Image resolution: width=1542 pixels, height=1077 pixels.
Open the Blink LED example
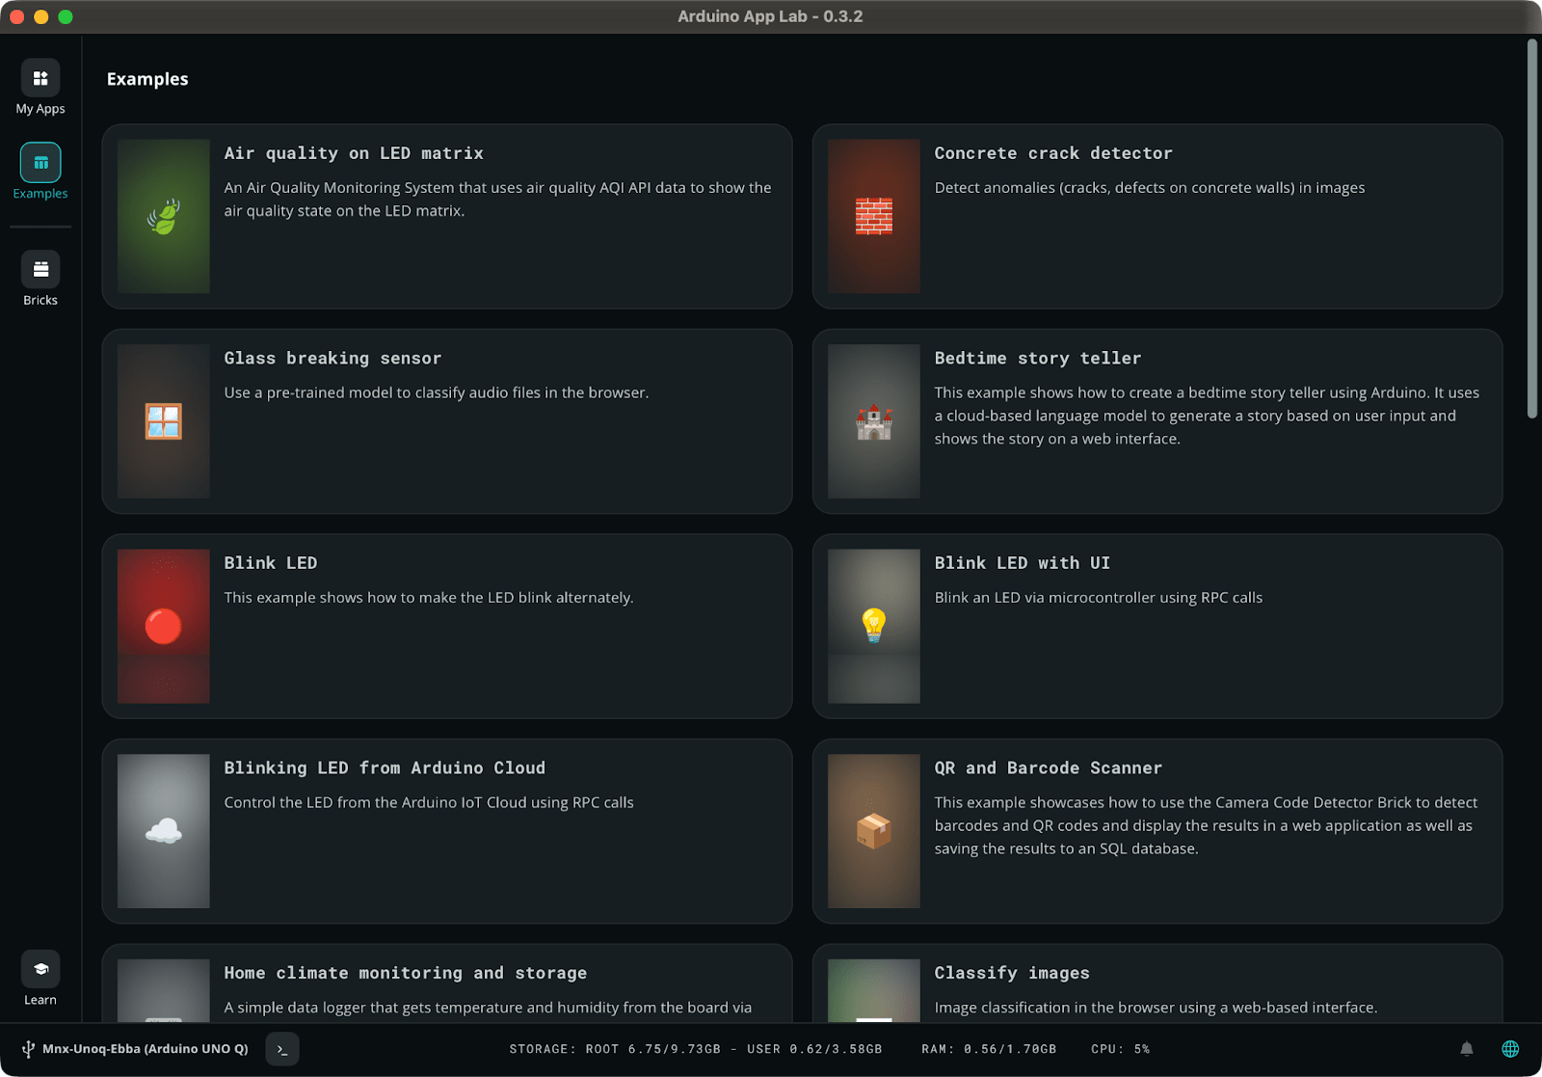pos(446,627)
